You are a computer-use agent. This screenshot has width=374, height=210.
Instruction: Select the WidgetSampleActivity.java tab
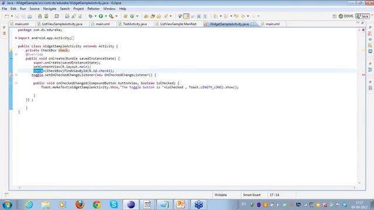pos(229,24)
